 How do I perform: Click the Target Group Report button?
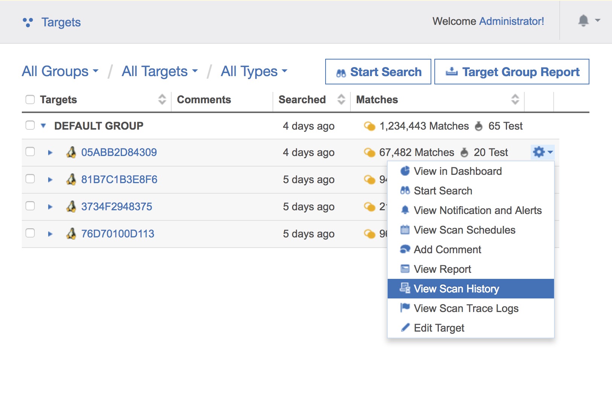click(512, 72)
